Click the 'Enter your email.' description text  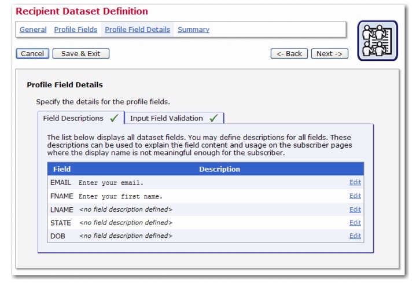pyautogui.click(x=111, y=183)
